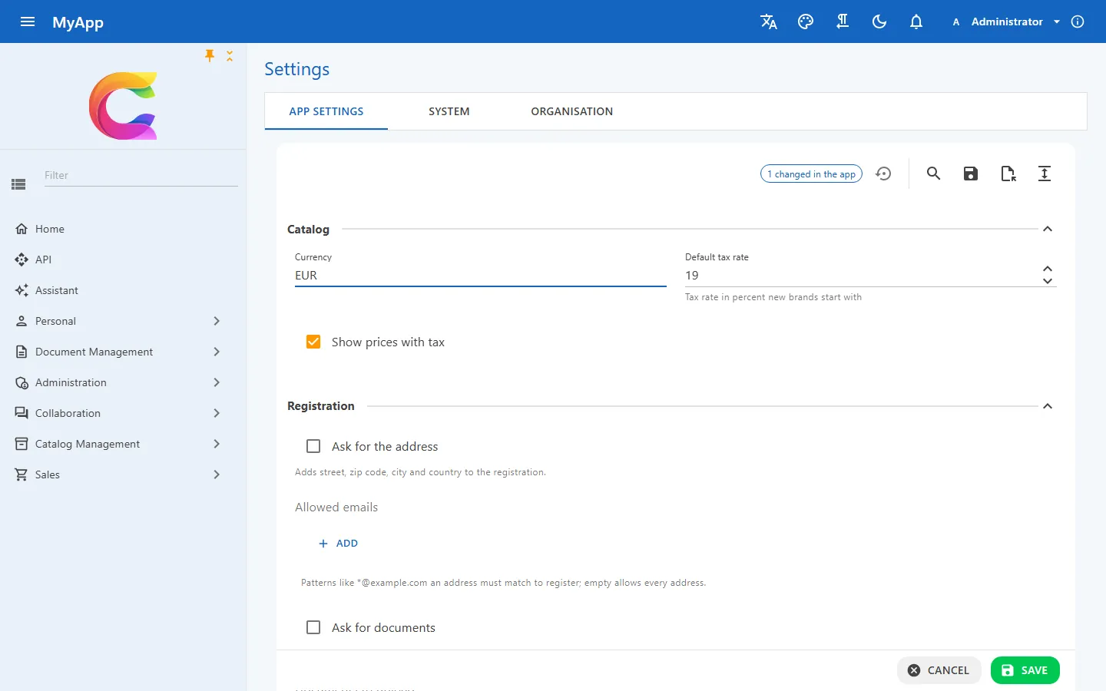
Task: Click the '1 changed in the app' chip
Action: click(811, 174)
